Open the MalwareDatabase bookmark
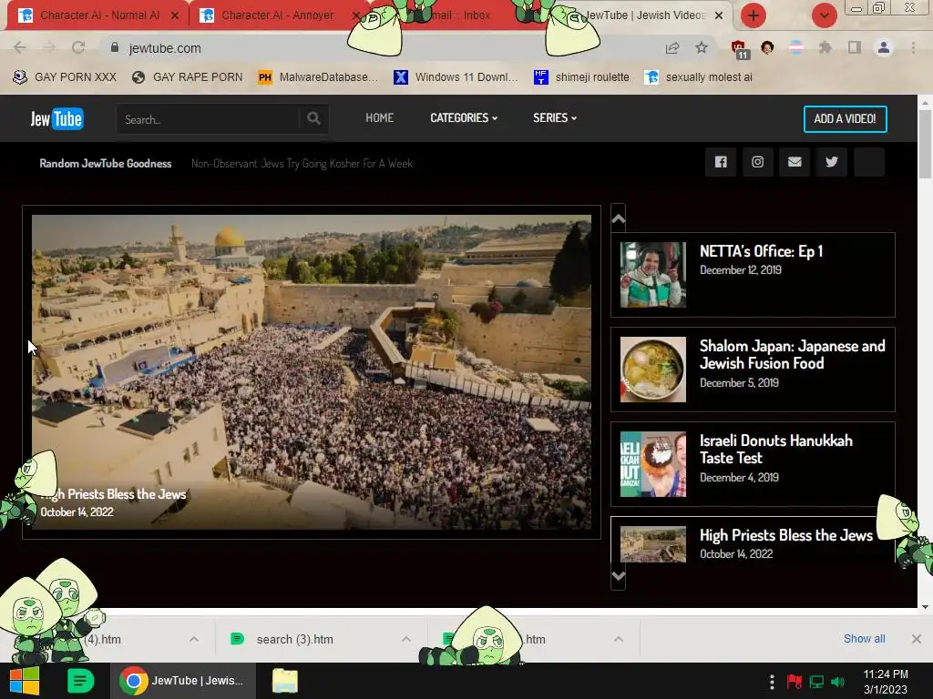Screen dimensions: 933x699 [x=318, y=77]
